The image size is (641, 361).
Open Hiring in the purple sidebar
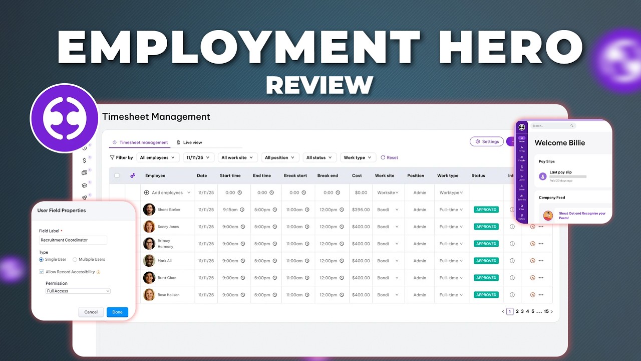522,149
